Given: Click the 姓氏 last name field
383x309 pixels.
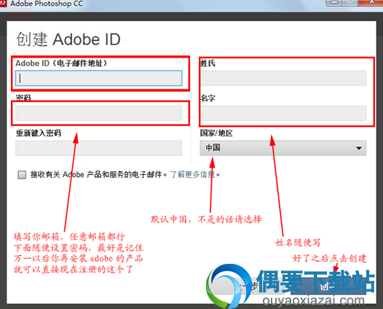Looking at the screenshot, I should 283,78.
